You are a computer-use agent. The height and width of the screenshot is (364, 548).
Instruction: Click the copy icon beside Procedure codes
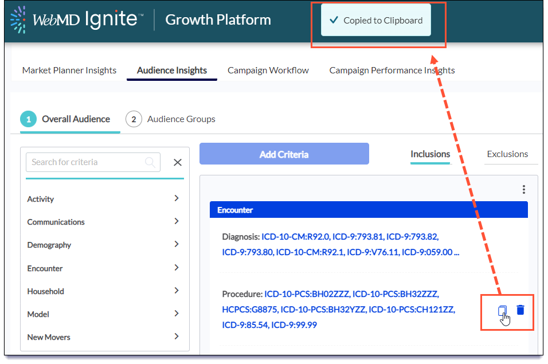502,311
